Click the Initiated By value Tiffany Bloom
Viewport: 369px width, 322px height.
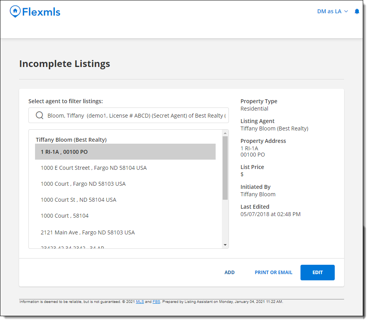click(x=258, y=194)
